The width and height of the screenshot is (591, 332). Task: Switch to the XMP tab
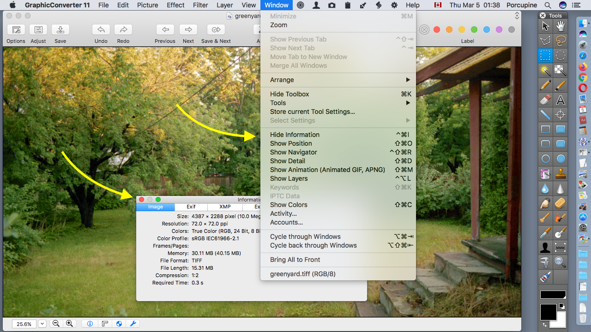pos(225,207)
